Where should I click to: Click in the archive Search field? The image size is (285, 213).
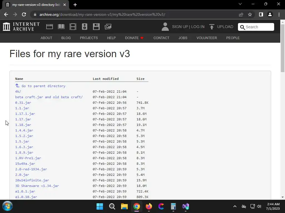[256, 27]
